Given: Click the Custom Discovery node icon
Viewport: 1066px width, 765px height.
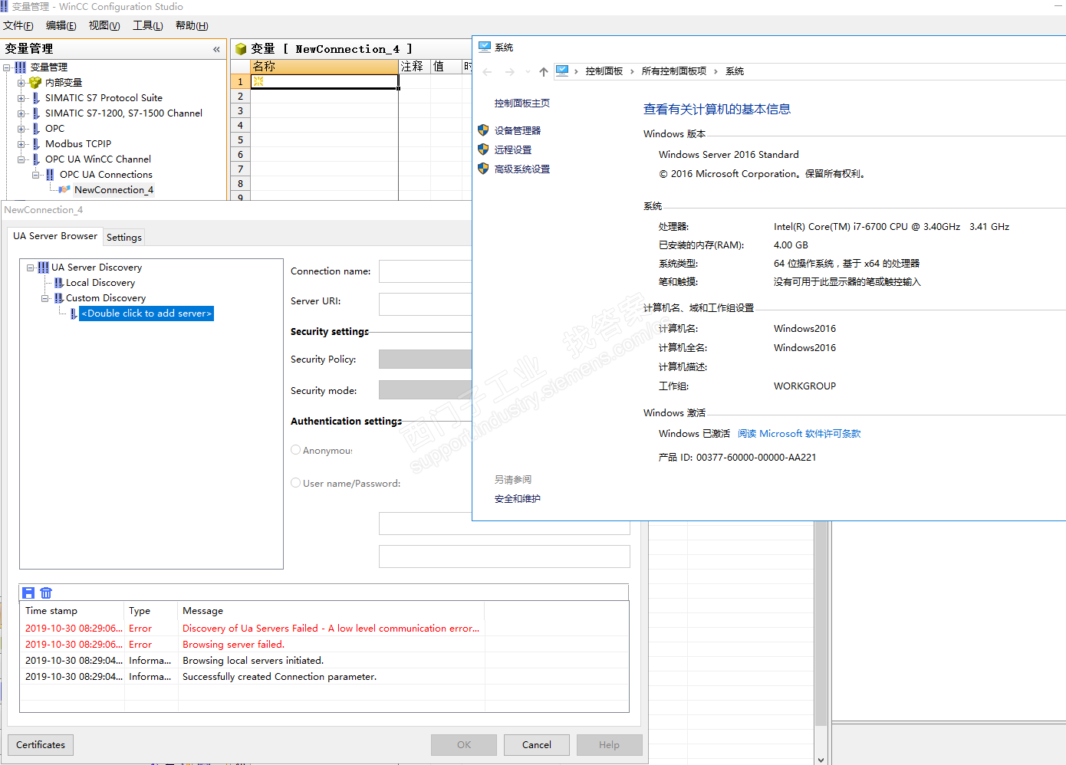Looking at the screenshot, I should [59, 298].
